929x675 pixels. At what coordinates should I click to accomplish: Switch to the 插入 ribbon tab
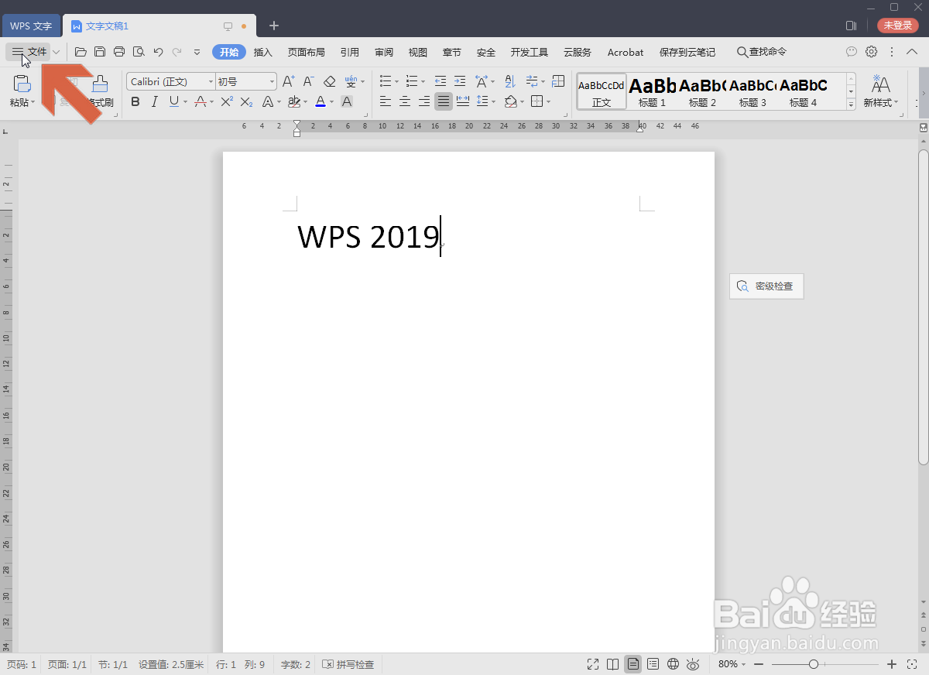(x=262, y=52)
